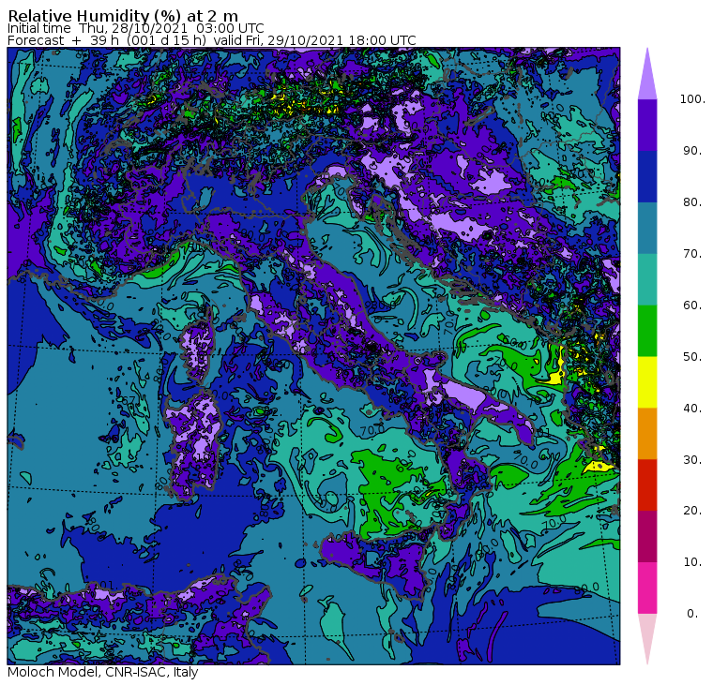713x685 pixels.
Task: Click the "50." legend label
Action: point(692,357)
